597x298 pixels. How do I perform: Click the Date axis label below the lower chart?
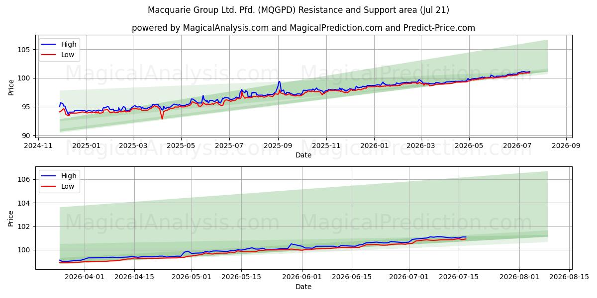303,287
